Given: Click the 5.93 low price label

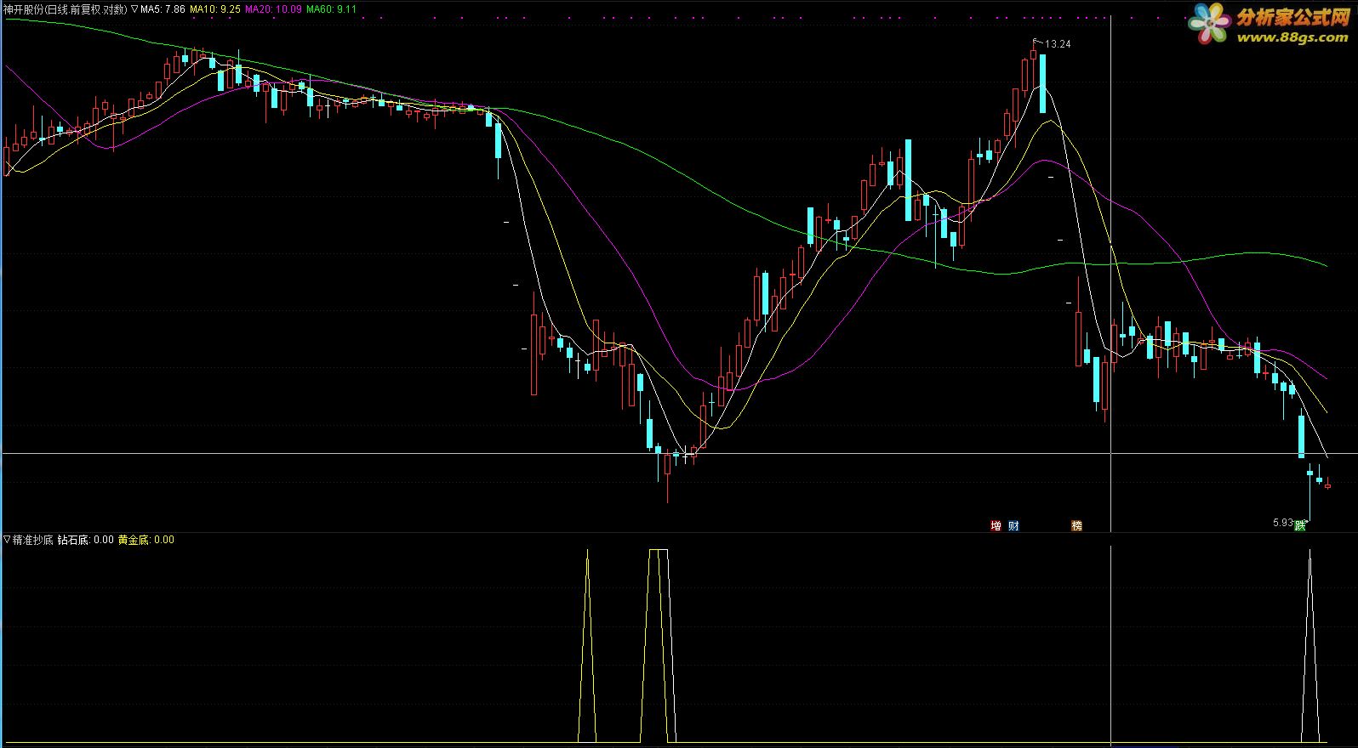Looking at the screenshot, I should [x=1283, y=523].
